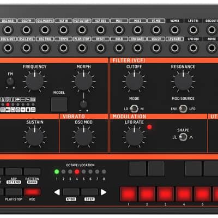Click the TEMPO patch jack

click(x=63, y=48)
